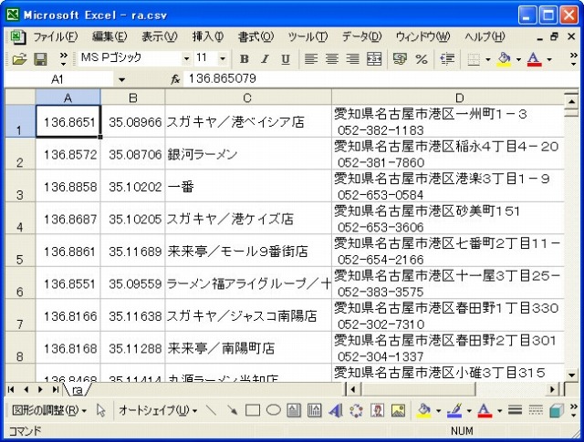Click the Decrease Indent icon
The height and width of the screenshot is (442, 584).
tap(447, 59)
